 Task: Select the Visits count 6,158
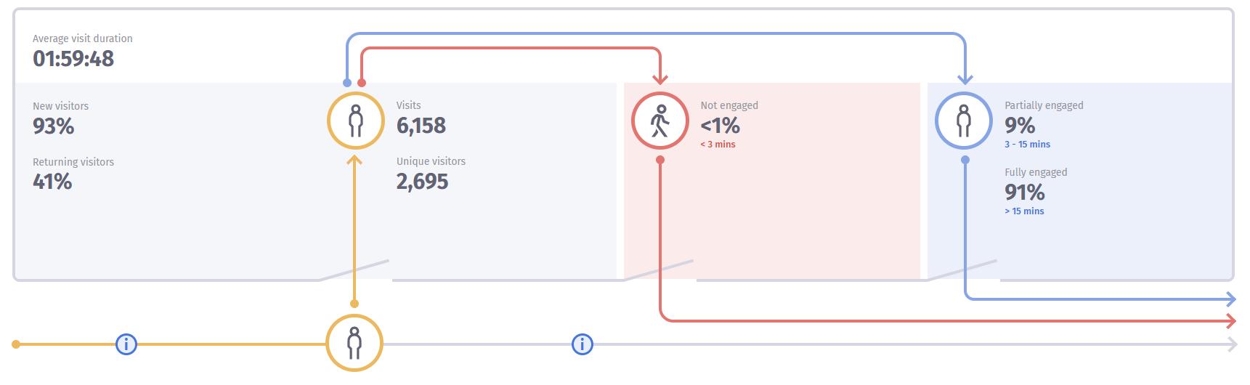pos(421,126)
